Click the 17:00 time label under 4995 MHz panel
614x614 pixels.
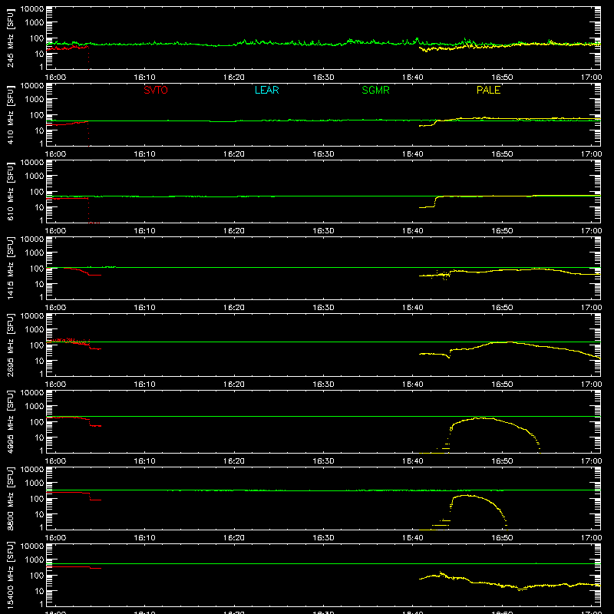point(591,461)
